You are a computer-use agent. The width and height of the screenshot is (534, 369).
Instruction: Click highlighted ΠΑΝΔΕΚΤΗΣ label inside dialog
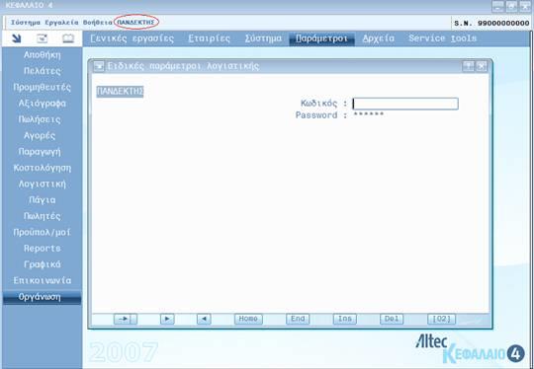120,92
